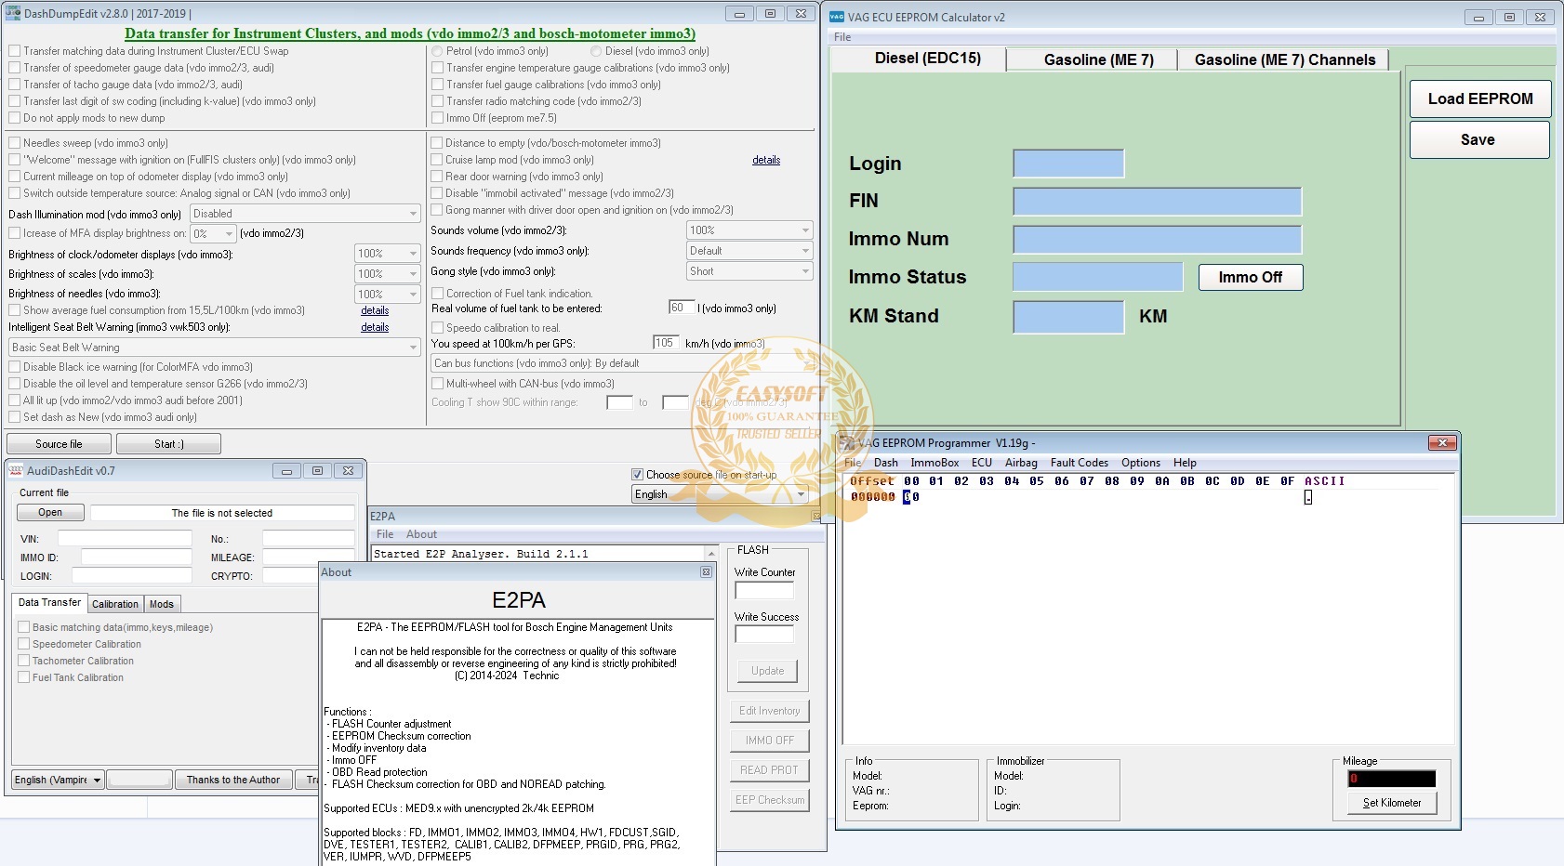The height and width of the screenshot is (866, 1564).
Task: Click the FIN input field
Action: pos(1157,202)
